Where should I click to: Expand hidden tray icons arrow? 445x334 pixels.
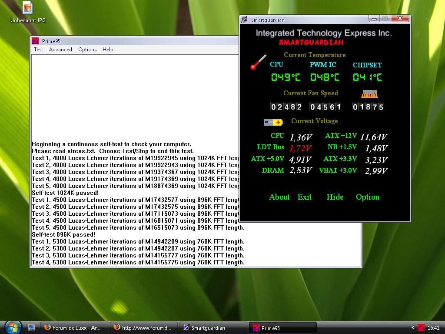point(413,328)
